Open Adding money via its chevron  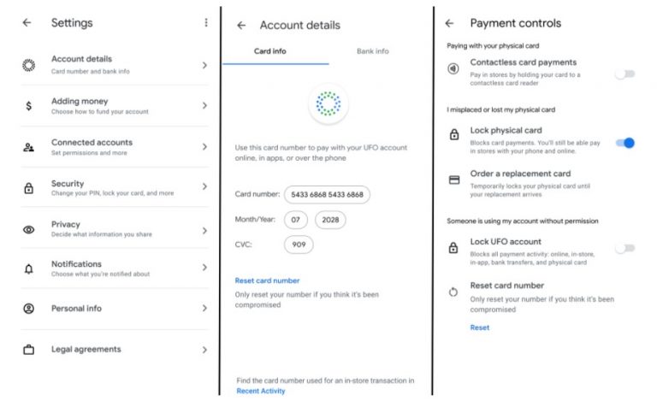coord(204,106)
